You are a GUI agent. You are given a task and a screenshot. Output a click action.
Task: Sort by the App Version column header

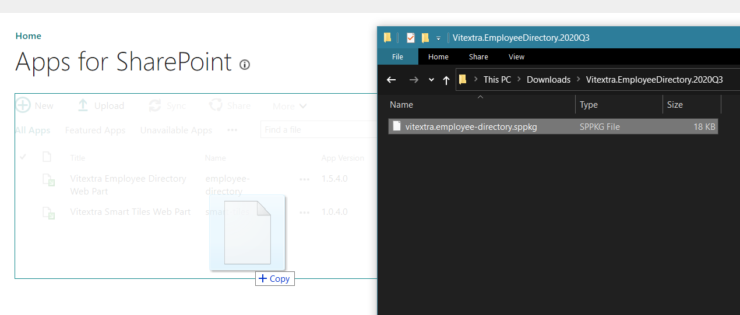(343, 158)
